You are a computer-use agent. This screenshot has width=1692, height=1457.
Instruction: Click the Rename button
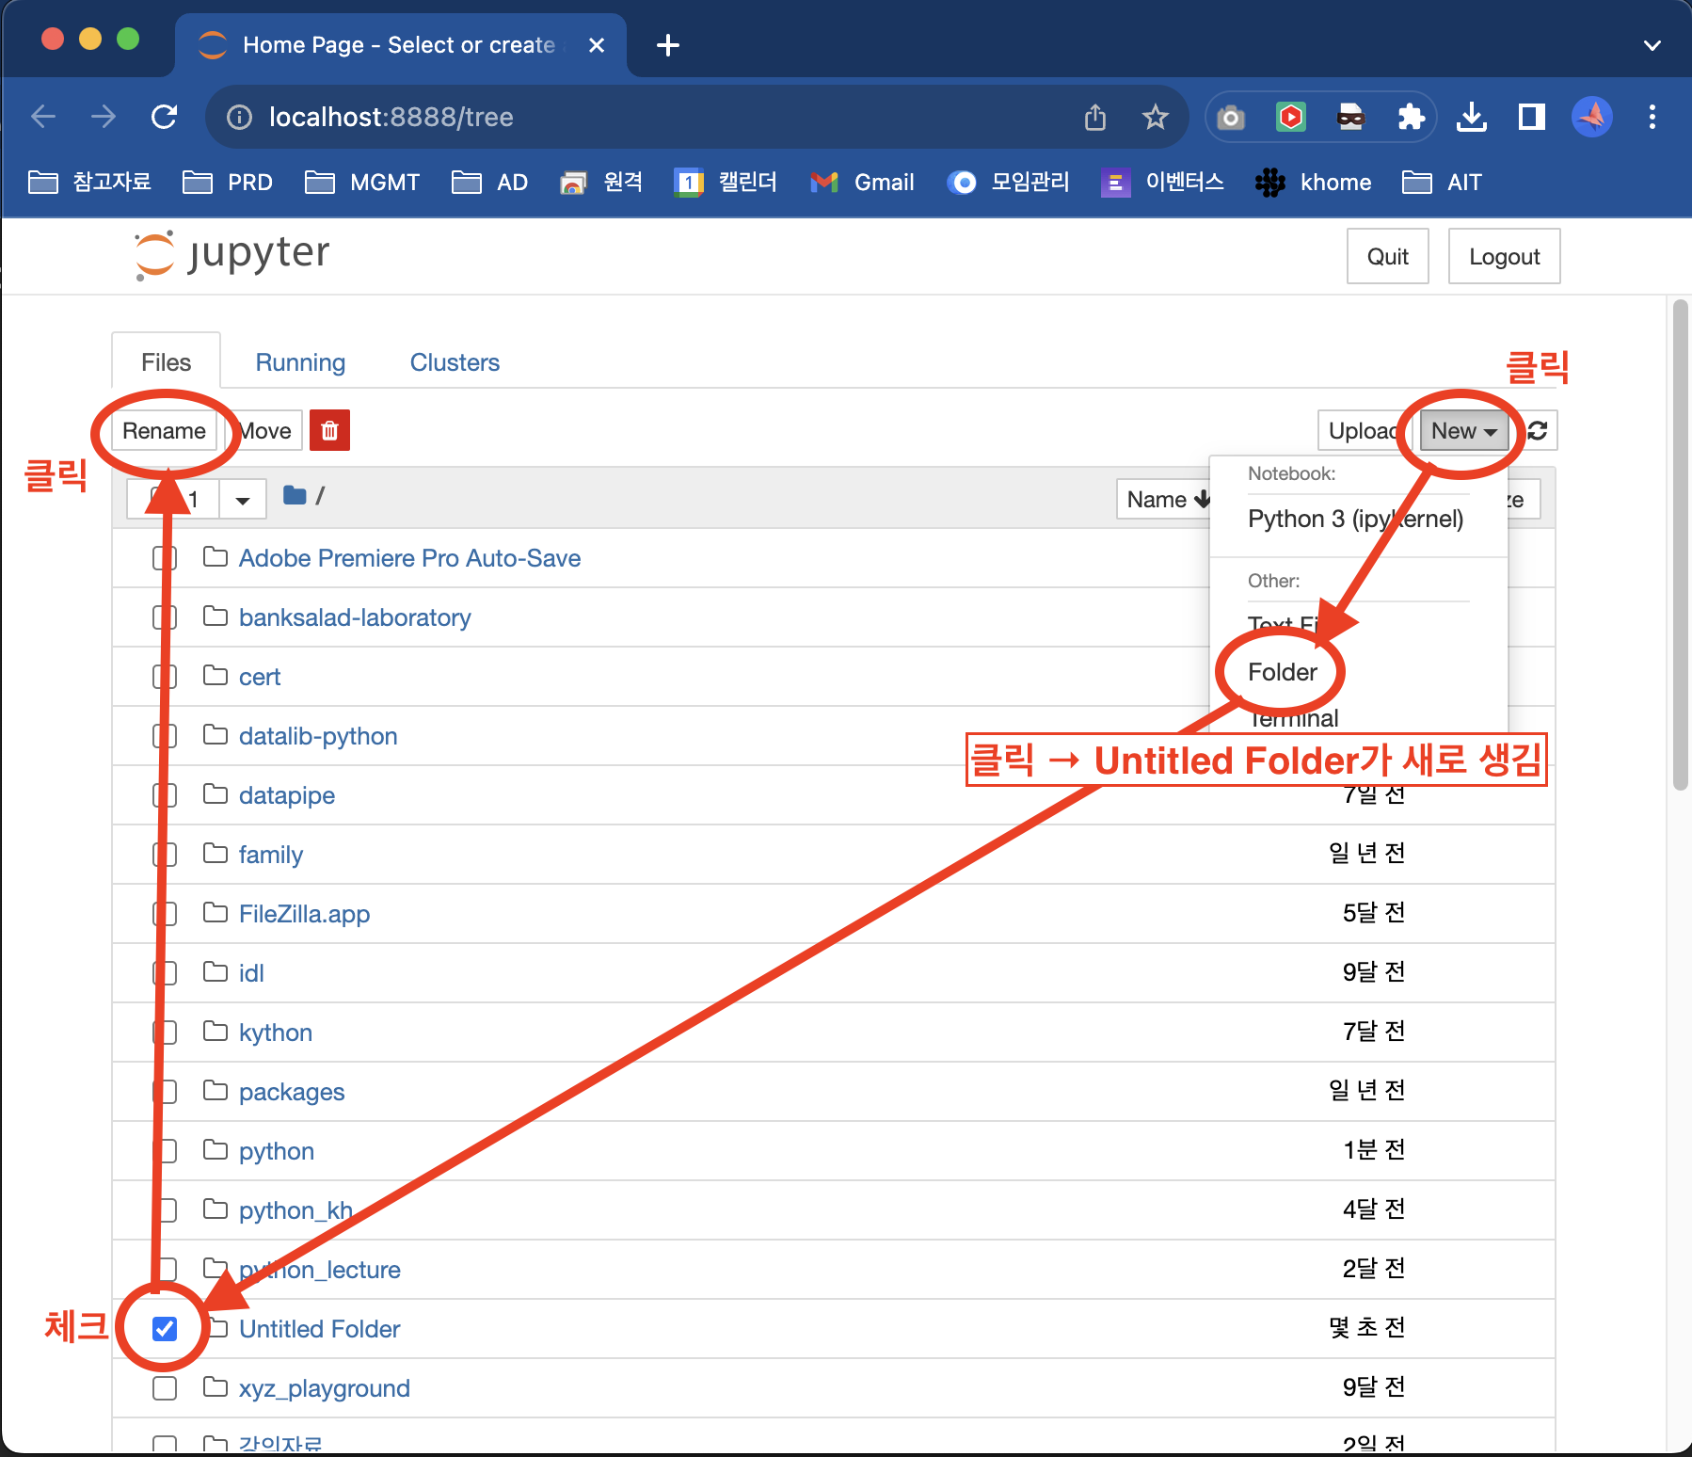(x=164, y=430)
